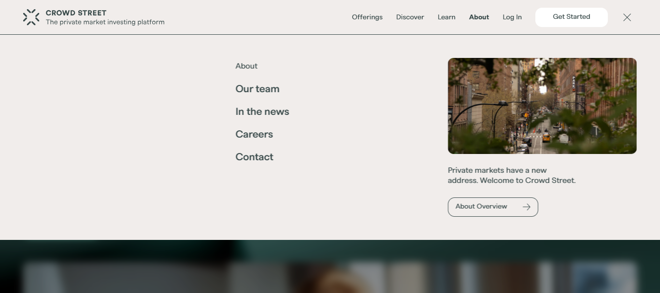Click 'Private markets have a new address' text
This screenshot has height=293, width=660.
point(512,175)
